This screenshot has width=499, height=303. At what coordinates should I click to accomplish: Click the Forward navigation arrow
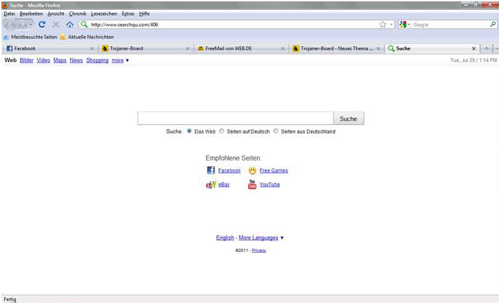pos(22,25)
